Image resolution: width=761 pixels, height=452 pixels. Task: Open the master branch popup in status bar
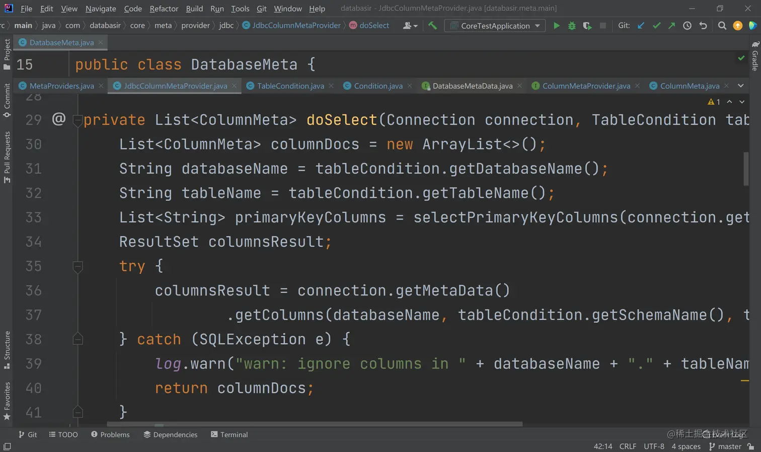pyautogui.click(x=725, y=446)
